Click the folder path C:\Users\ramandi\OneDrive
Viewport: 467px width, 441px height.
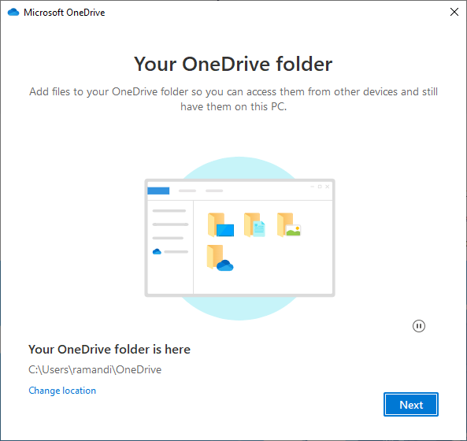point(95,369)
